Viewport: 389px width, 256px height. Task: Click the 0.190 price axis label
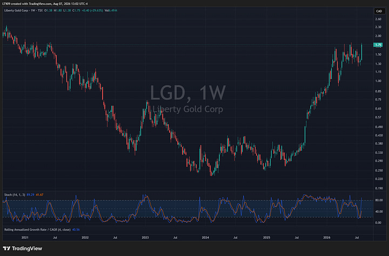(x=379, y=188)
